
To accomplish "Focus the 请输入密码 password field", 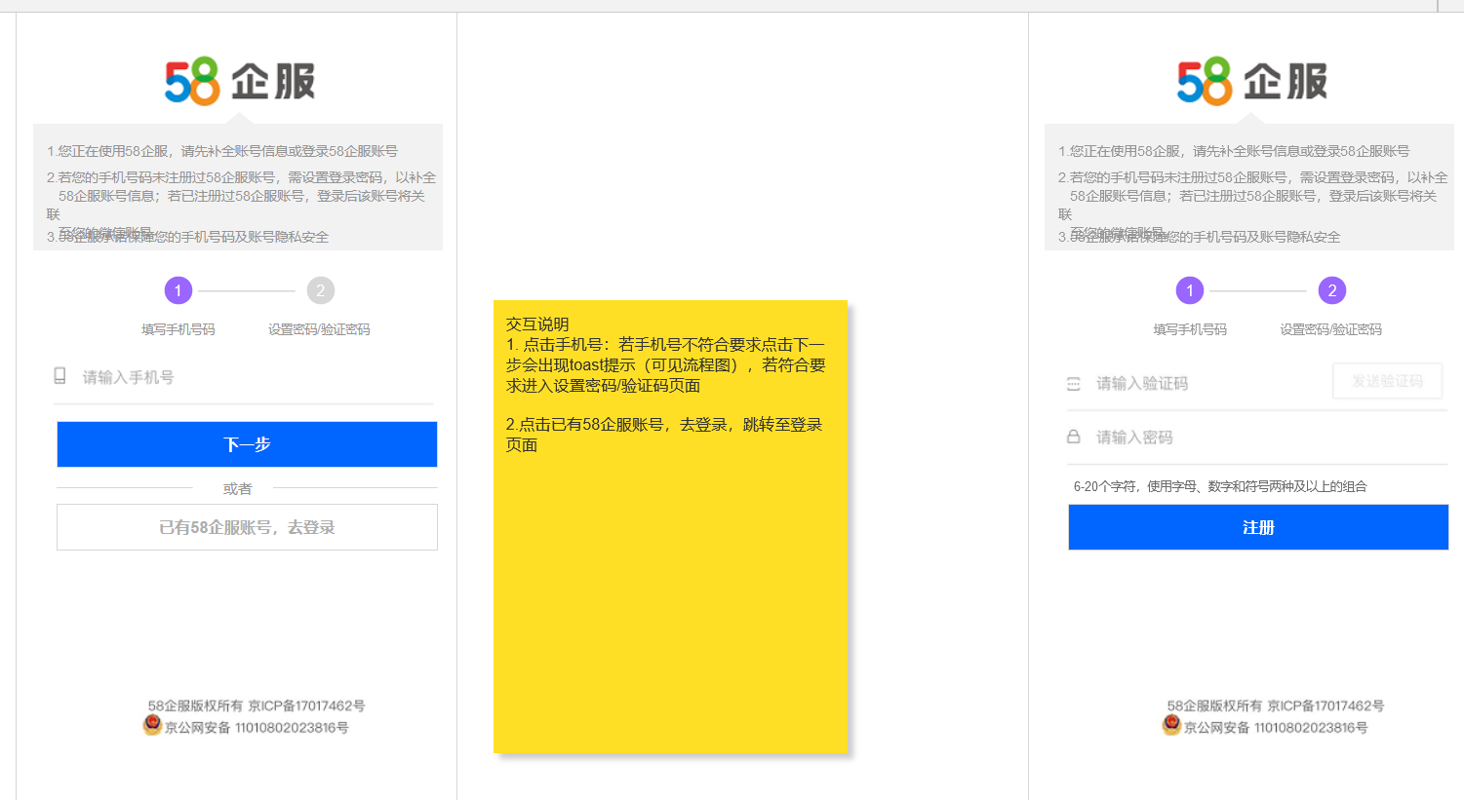I will pyautogui.click(x=1257, y=438).
